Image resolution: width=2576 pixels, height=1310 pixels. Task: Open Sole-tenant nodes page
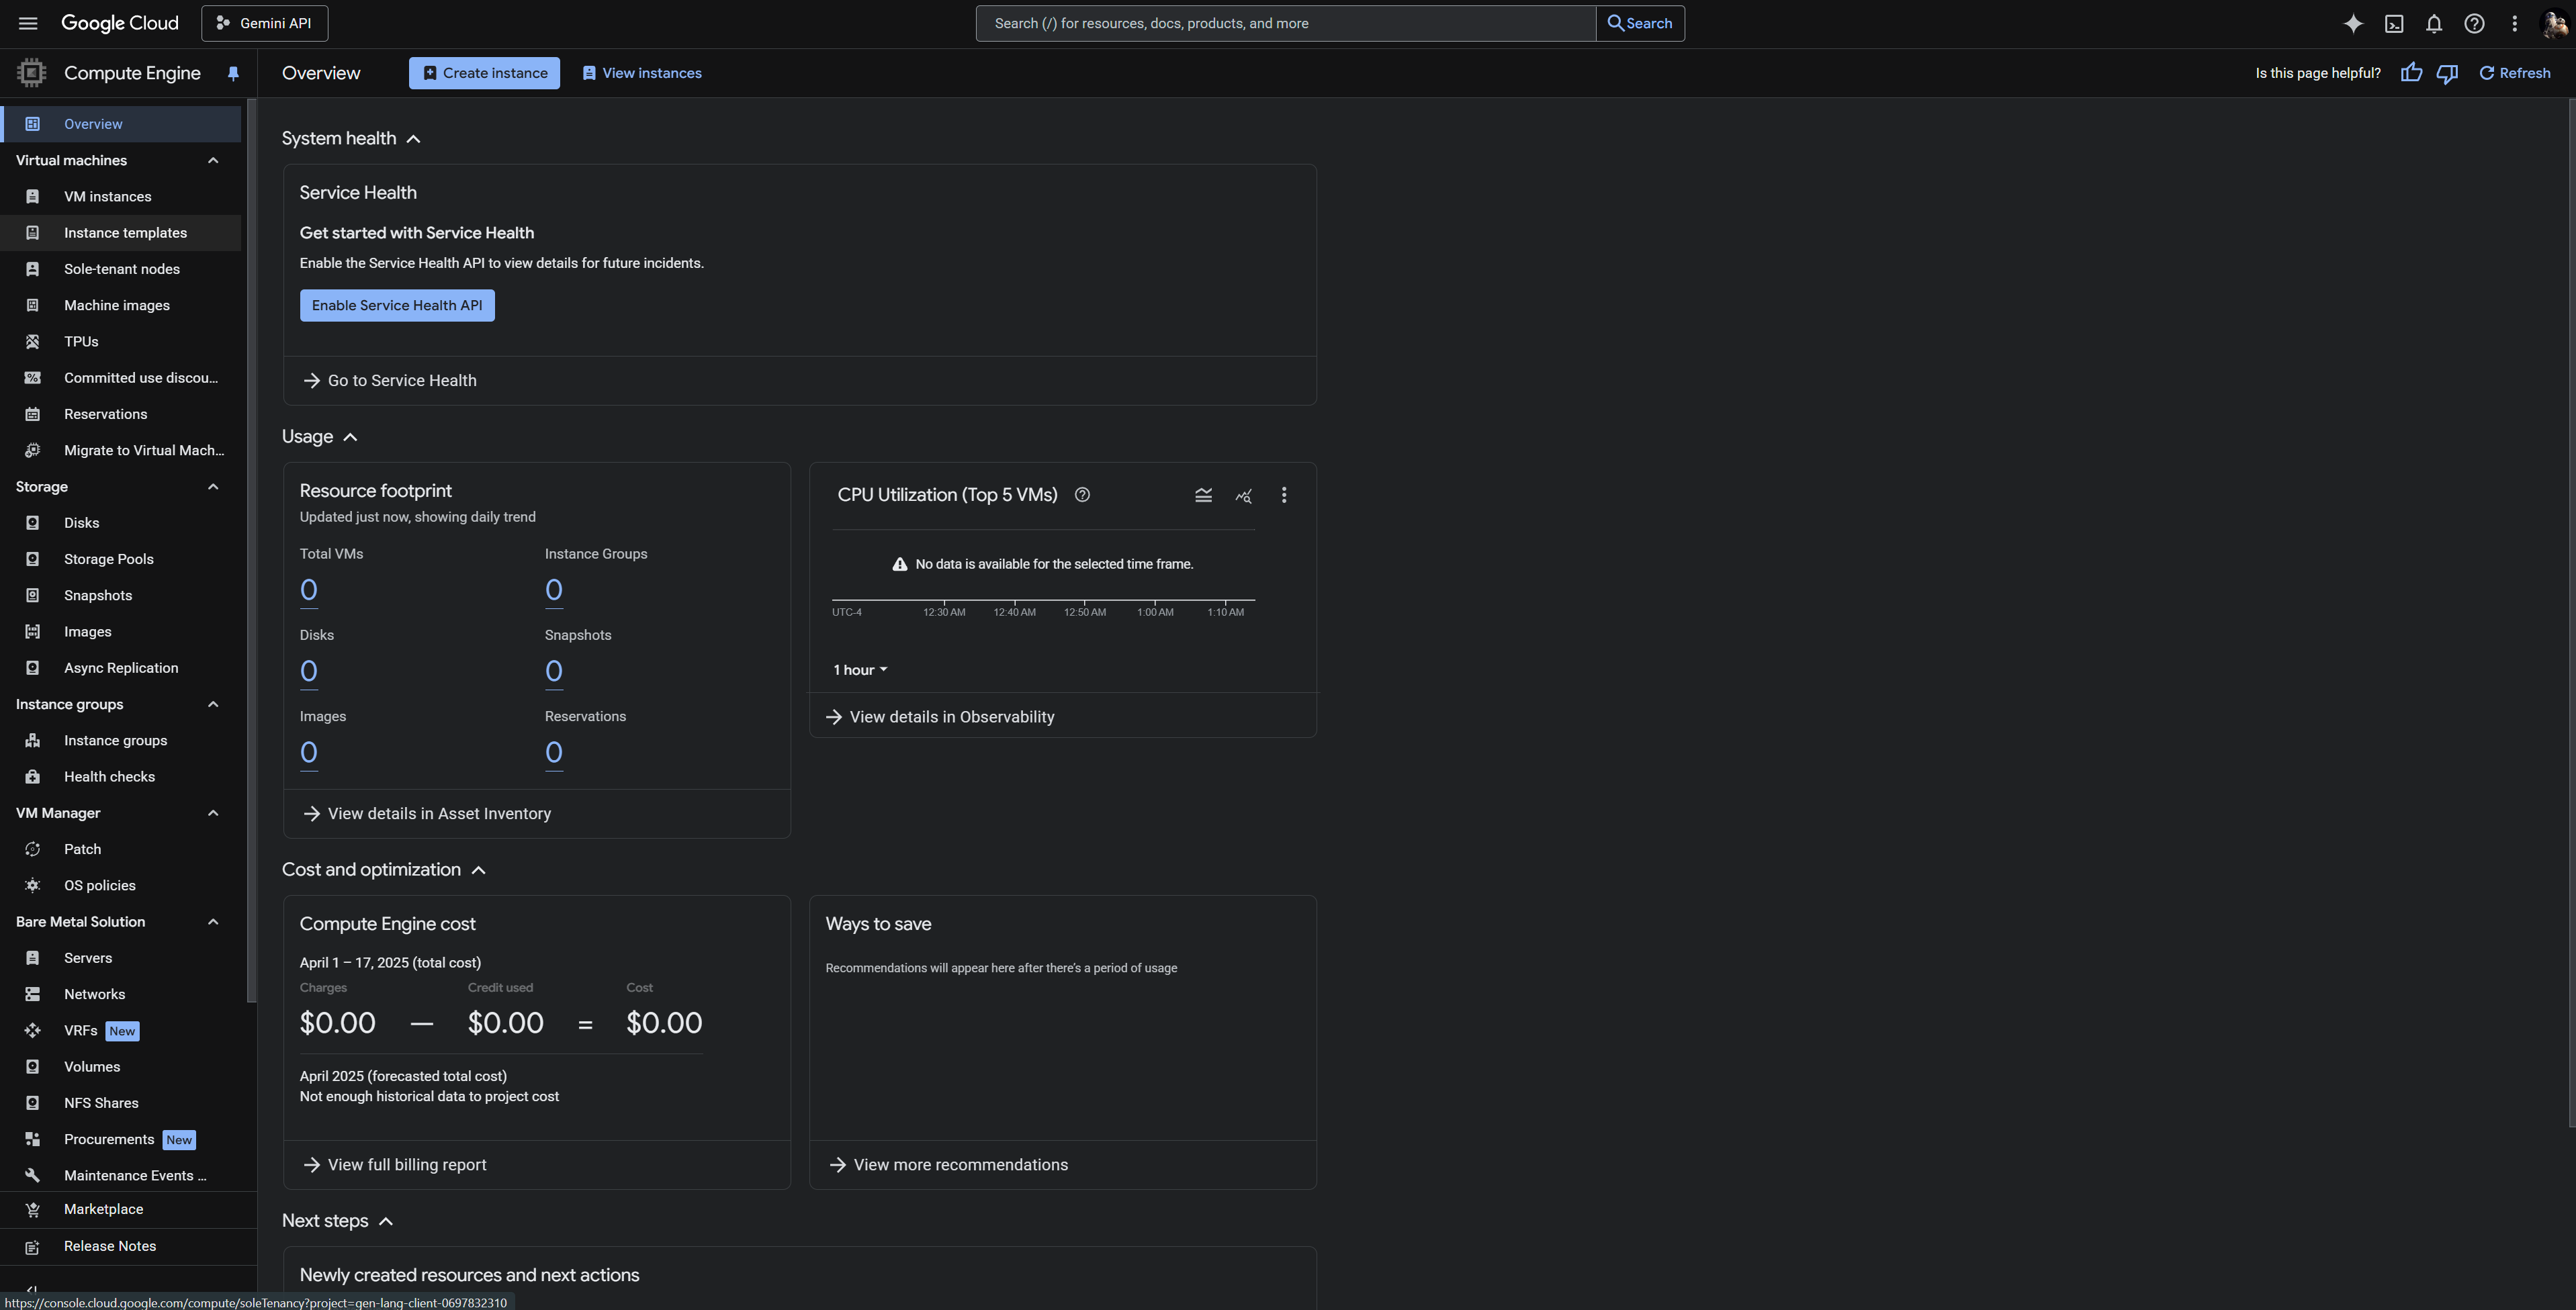click(121, 269)
